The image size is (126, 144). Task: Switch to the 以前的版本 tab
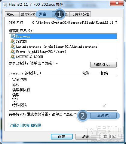point(80,14)
